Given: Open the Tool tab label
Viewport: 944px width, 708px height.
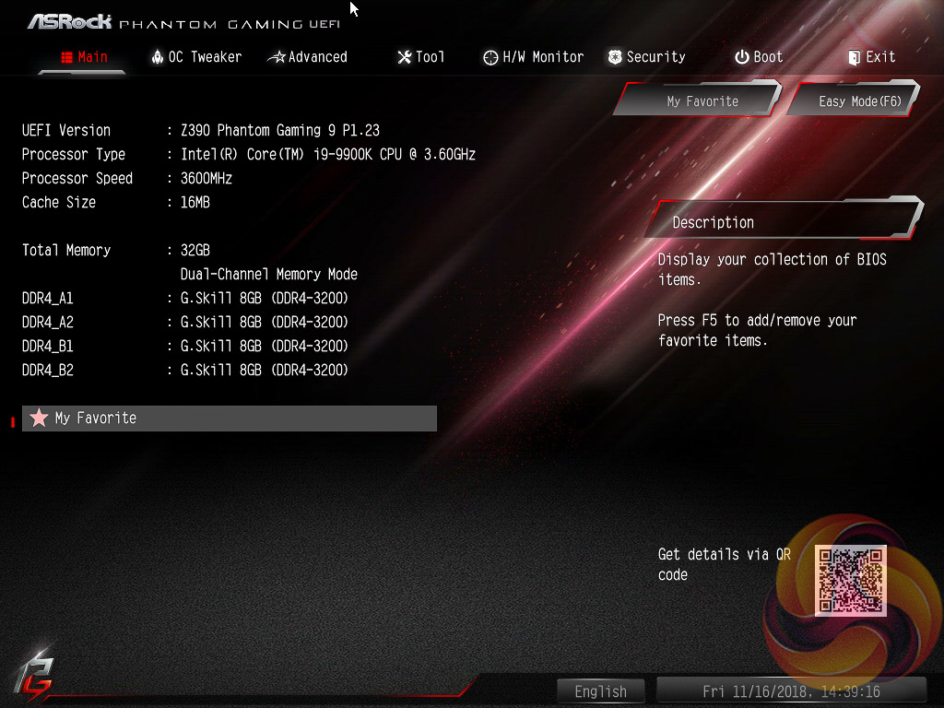Looking at the screenshot, I should (430, 57).
